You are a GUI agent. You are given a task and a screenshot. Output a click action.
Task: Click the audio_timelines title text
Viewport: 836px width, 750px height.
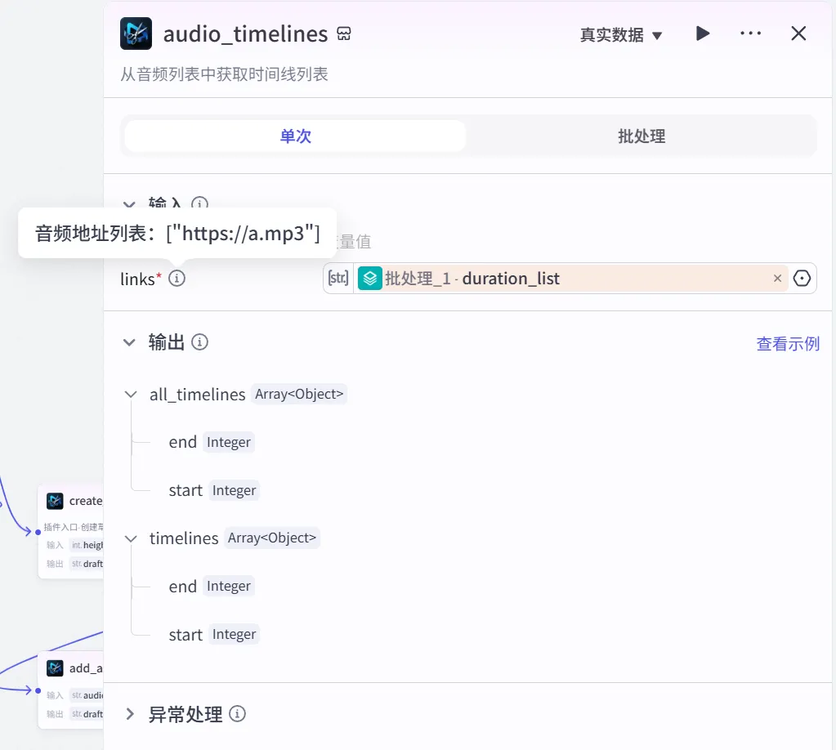245,34
